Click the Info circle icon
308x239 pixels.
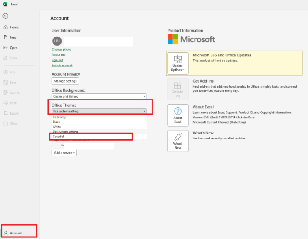6,72
